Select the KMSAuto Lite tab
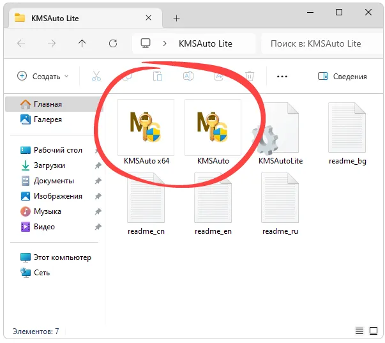The image size is (385, 343). coord(85,18)
